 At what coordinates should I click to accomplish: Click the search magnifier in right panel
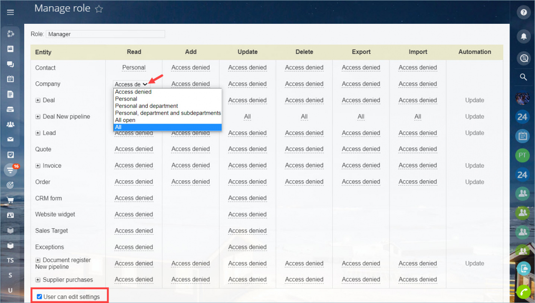pos(523,77)
